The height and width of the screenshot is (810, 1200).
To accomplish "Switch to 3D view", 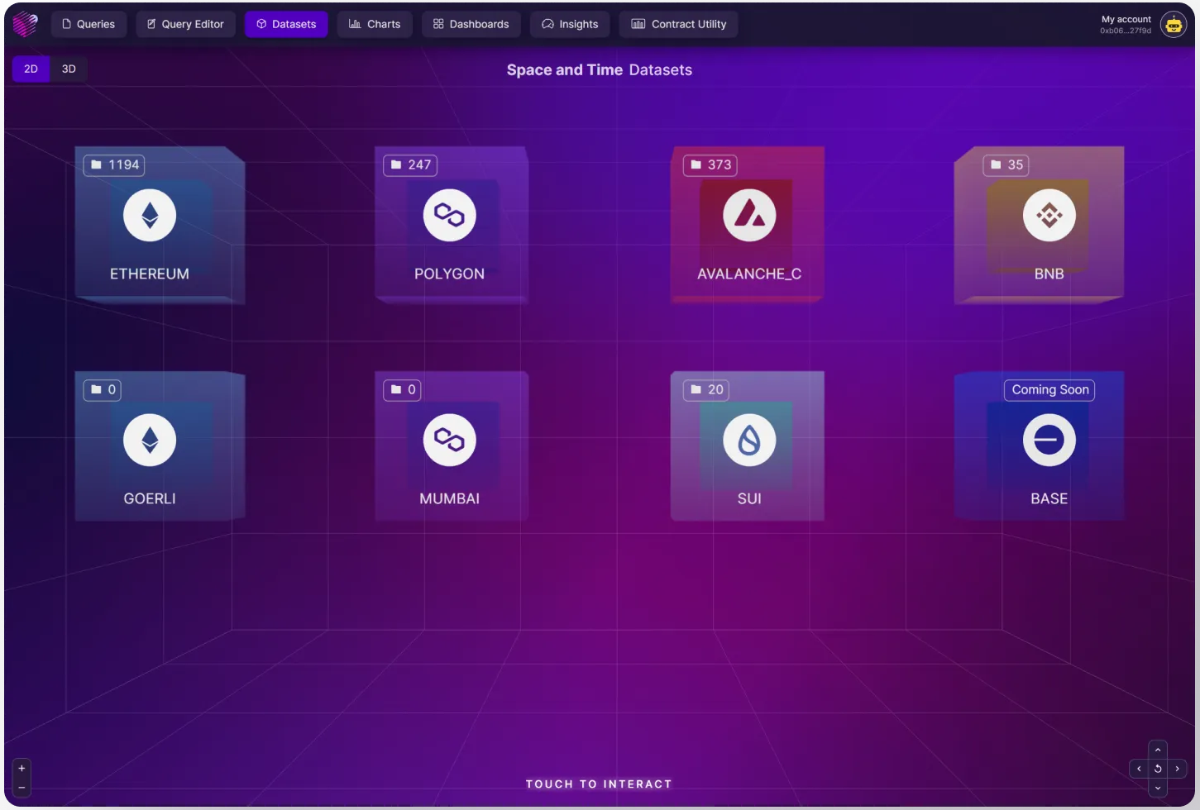I will [69, 69].
